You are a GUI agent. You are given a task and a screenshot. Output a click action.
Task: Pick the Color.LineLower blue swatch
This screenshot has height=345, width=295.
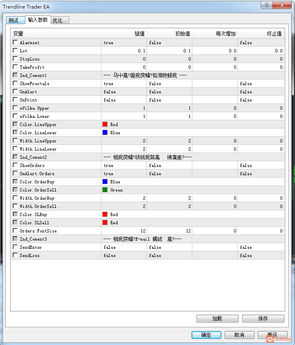pos(105,133)
